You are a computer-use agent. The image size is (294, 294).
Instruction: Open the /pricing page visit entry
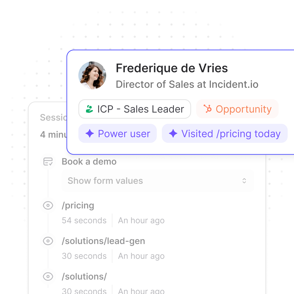78,205
